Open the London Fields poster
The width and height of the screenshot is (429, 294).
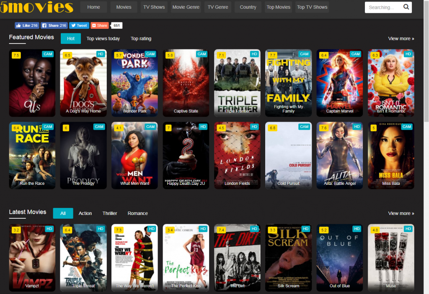coord(237,156)
